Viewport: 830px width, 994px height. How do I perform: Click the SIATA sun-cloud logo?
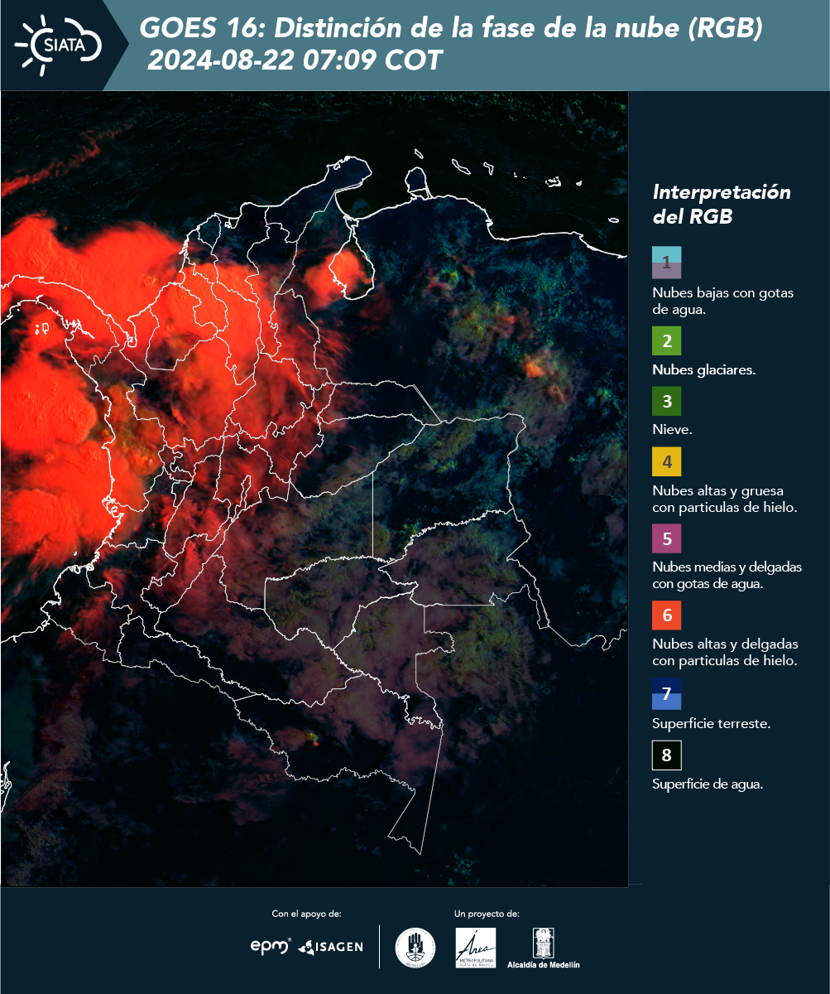point(59,46)
